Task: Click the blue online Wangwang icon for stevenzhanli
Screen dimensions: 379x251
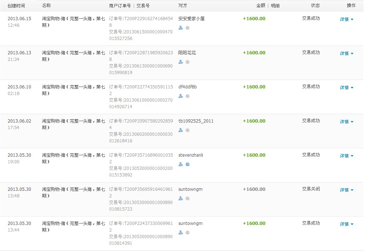Action: point(188,164)
